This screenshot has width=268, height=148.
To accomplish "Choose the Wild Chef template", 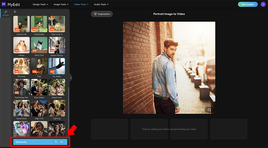I will [x=39, y=45].
